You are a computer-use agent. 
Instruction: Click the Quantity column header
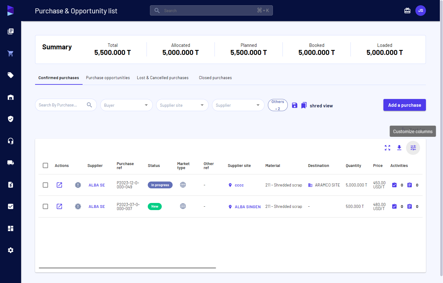353,166
